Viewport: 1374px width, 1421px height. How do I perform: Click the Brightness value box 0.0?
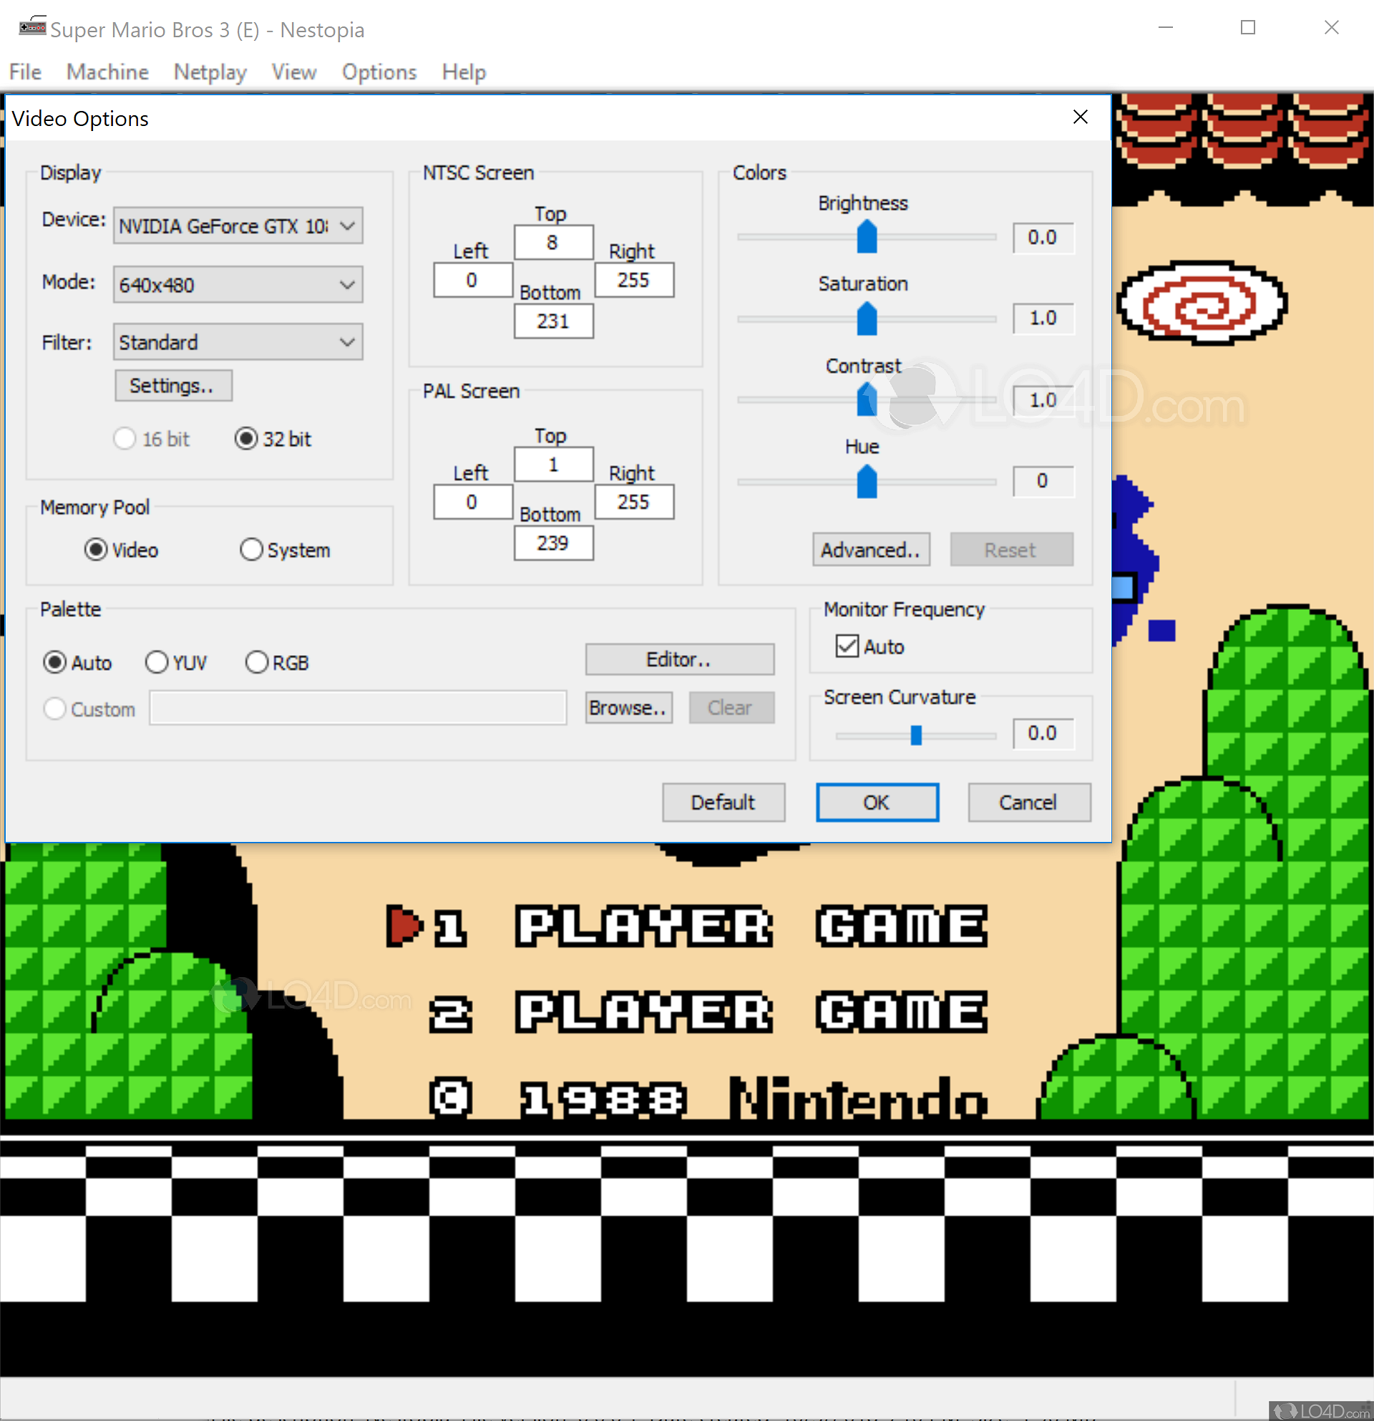click(1043, 237)
